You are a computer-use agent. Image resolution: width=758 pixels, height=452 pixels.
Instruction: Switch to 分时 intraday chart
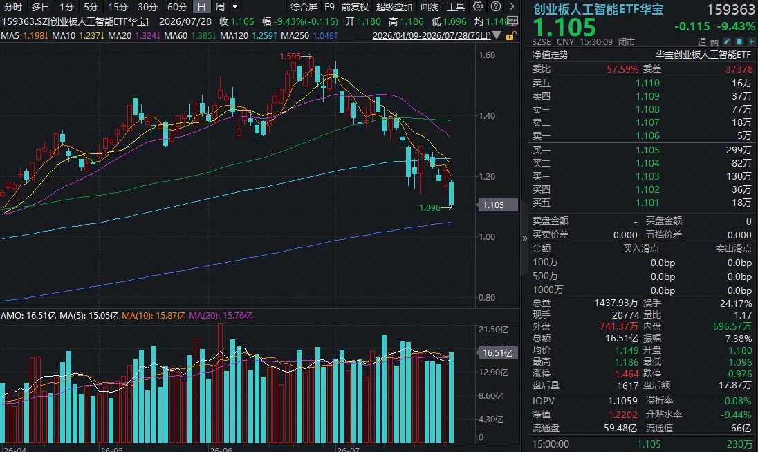click(x=13, y=7)
